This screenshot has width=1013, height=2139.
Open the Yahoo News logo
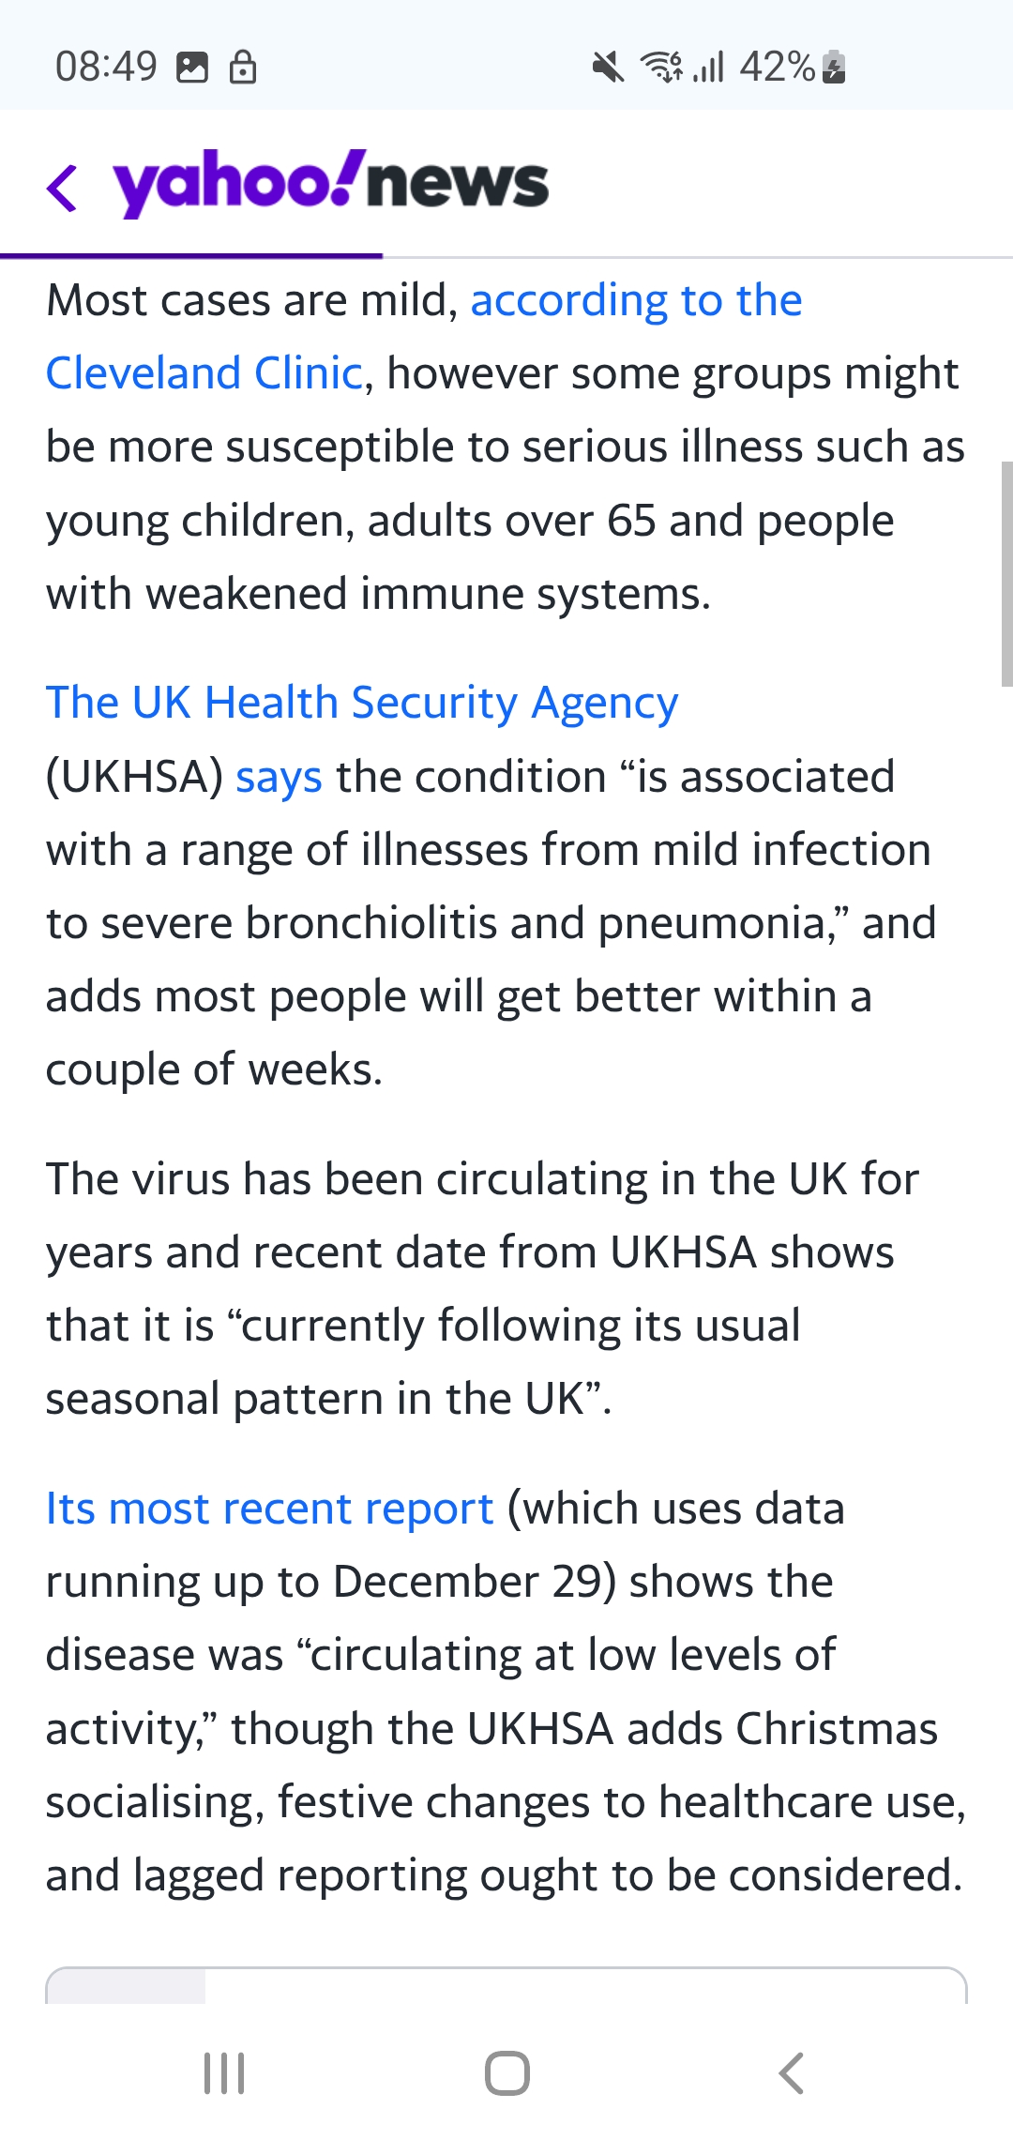(x=330, y=183)
